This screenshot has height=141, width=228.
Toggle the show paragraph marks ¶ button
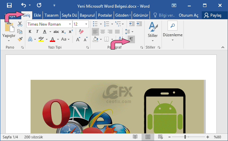click(131, 39)
